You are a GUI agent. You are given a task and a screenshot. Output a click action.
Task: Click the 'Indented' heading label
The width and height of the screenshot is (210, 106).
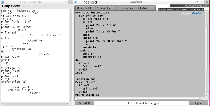pos(90,2)
